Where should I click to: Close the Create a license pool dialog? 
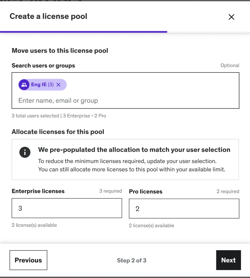tap(231, 17)
